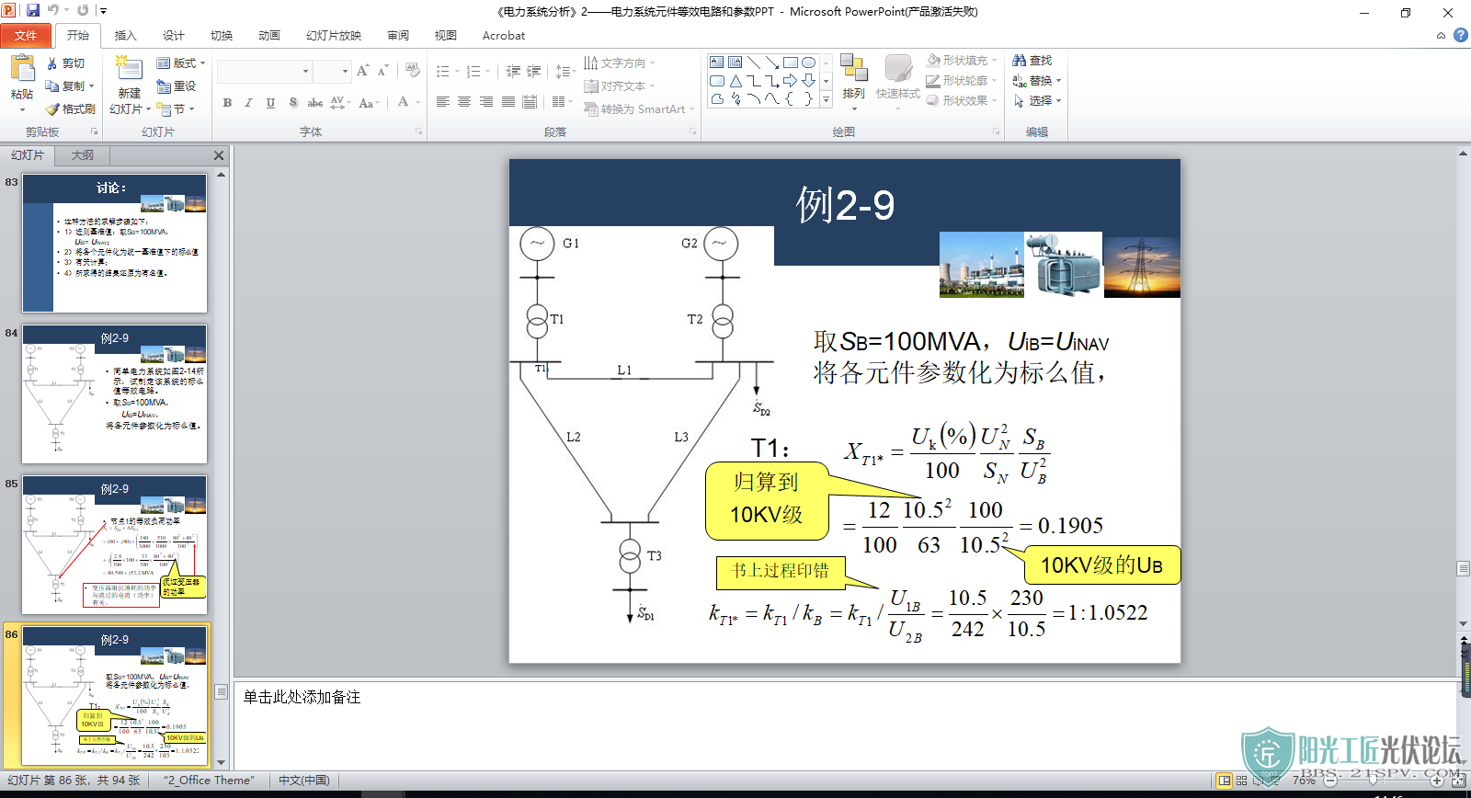Click the zoom in plus button
Image resolution: width=1471 pixels, height=798 pixels.
(x=1437, y=781)
